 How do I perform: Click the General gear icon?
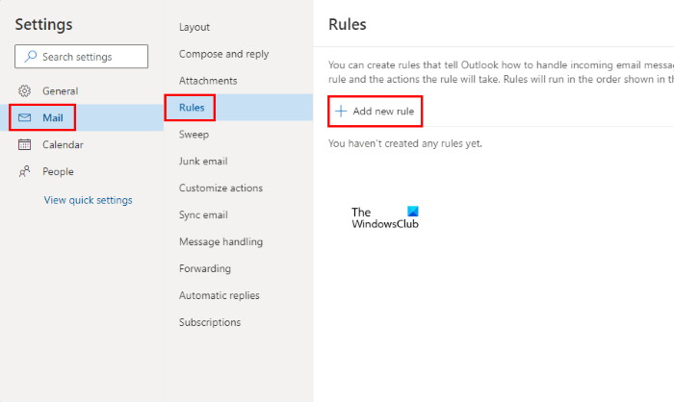[25, 90]
